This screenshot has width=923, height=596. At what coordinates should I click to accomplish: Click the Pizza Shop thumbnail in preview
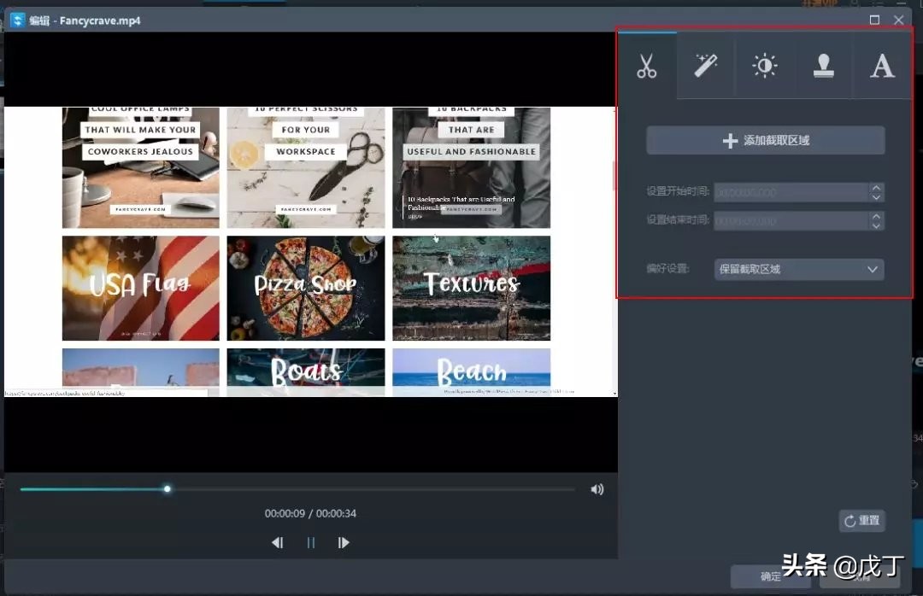(306, 289)
